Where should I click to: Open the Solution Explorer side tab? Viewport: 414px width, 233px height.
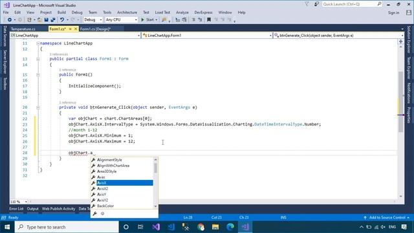(408, 39)
